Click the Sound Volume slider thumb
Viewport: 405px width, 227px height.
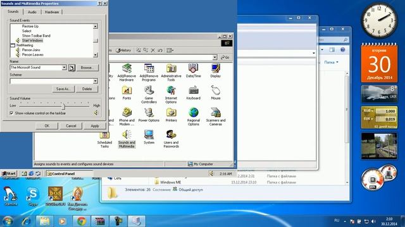63,106
